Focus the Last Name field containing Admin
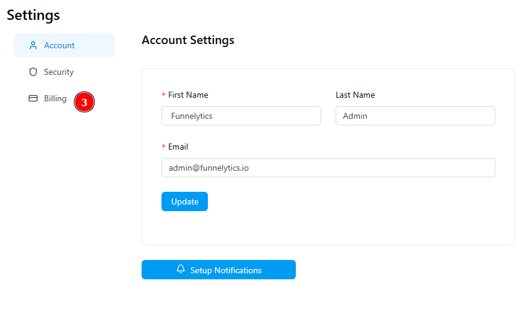Image resolution: width=526 pixels, height=310 pixels. click(x=415, y=116)
